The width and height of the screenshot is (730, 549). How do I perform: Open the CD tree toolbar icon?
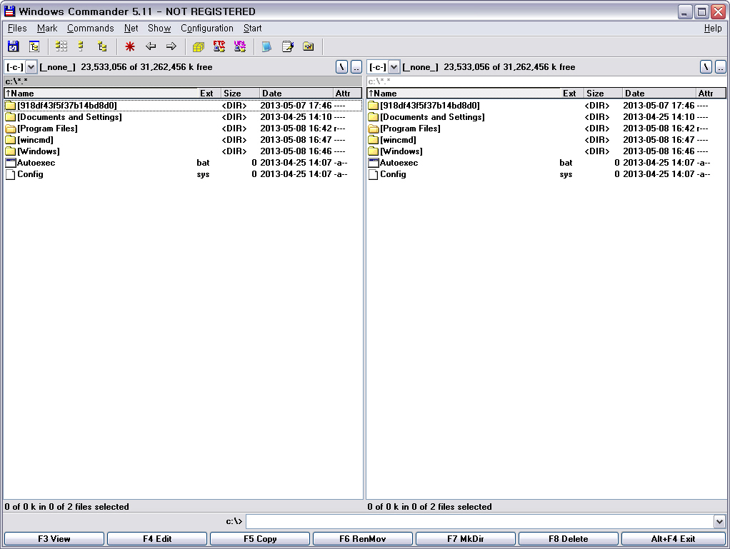[34, 46]
